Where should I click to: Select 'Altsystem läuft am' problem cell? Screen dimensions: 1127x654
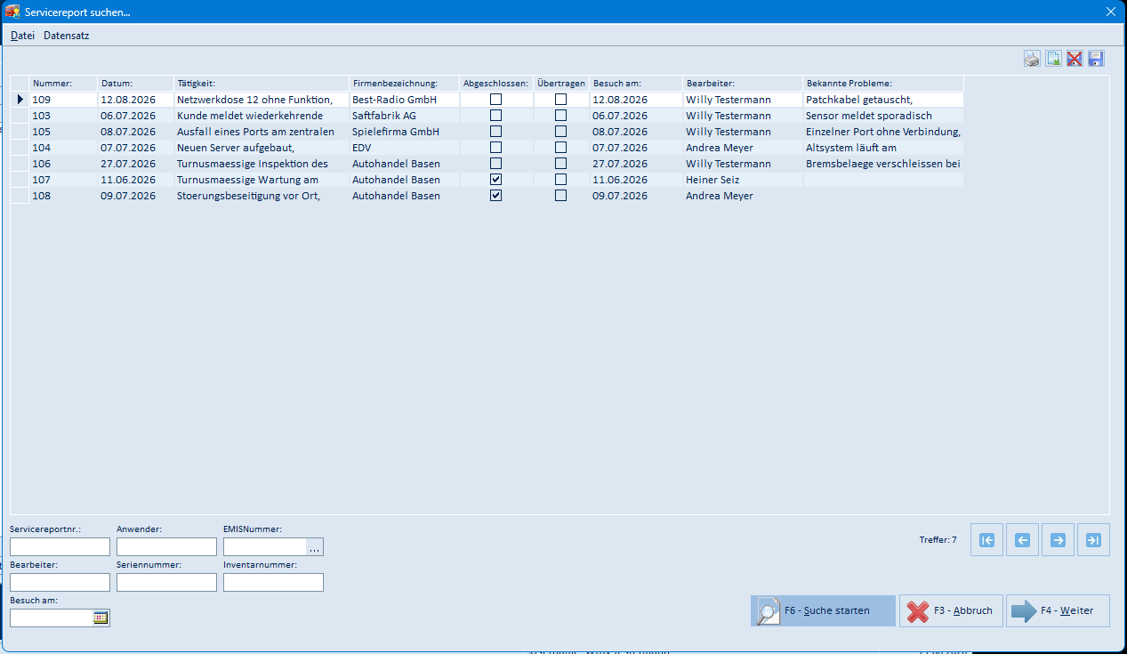click(883, 148)
